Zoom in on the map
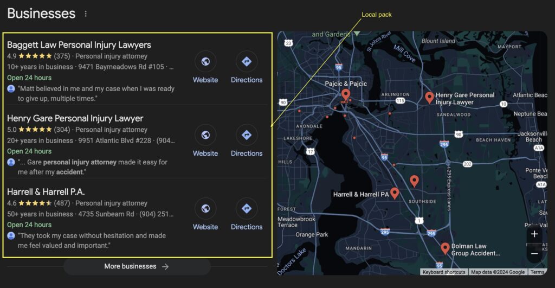 tap(534, 234)
